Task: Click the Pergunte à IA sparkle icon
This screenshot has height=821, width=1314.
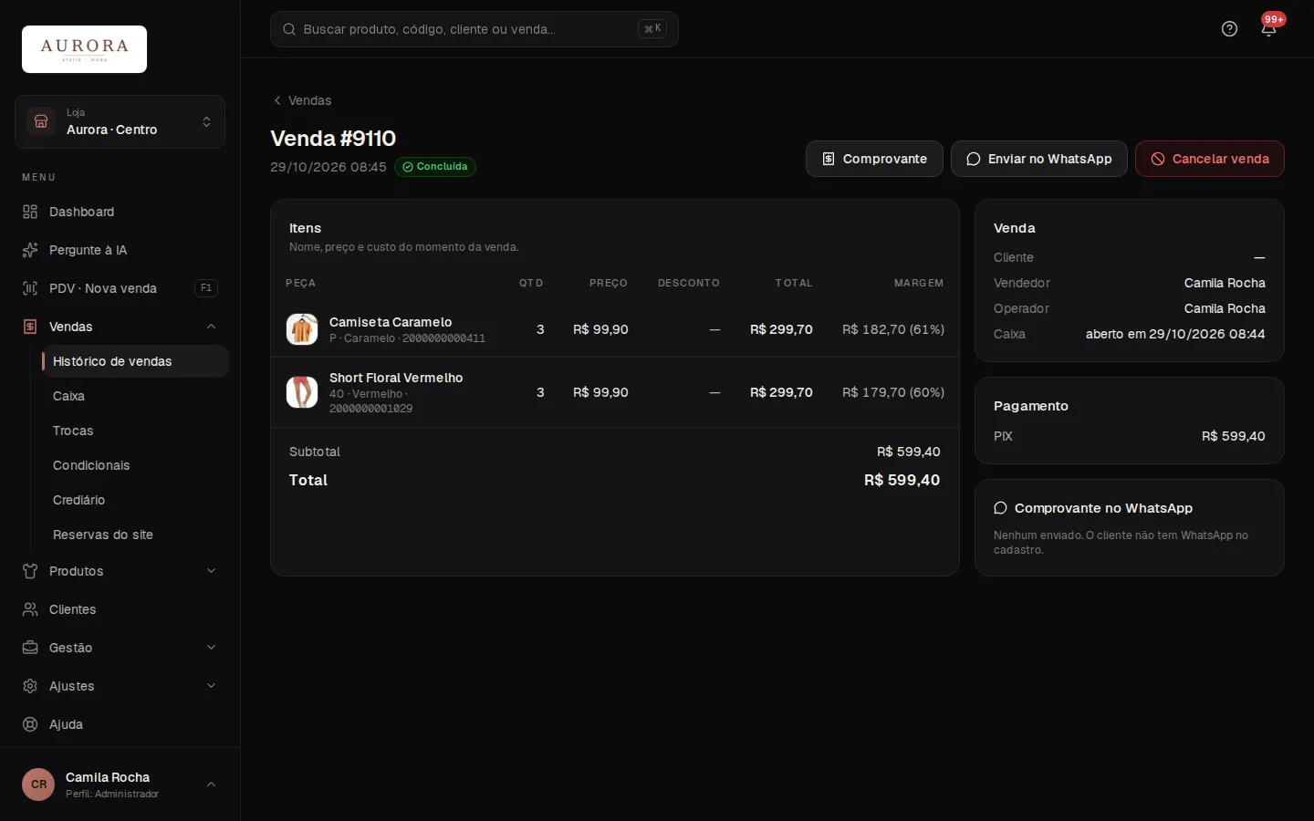Action: pyautogui.click(x=30, y=250)
